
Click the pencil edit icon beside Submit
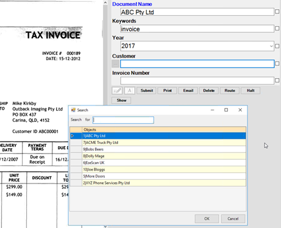tap(117, 90)
